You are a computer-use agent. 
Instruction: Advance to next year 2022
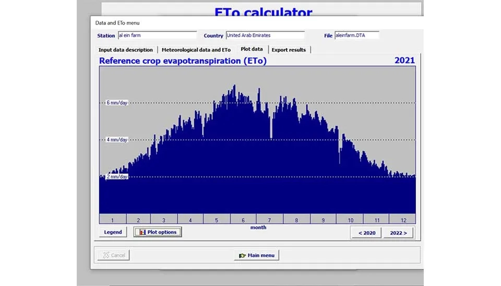pyautogui.click(x=398, y=233)
